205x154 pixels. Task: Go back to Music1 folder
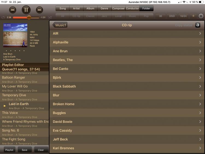(x=60, y=25)
